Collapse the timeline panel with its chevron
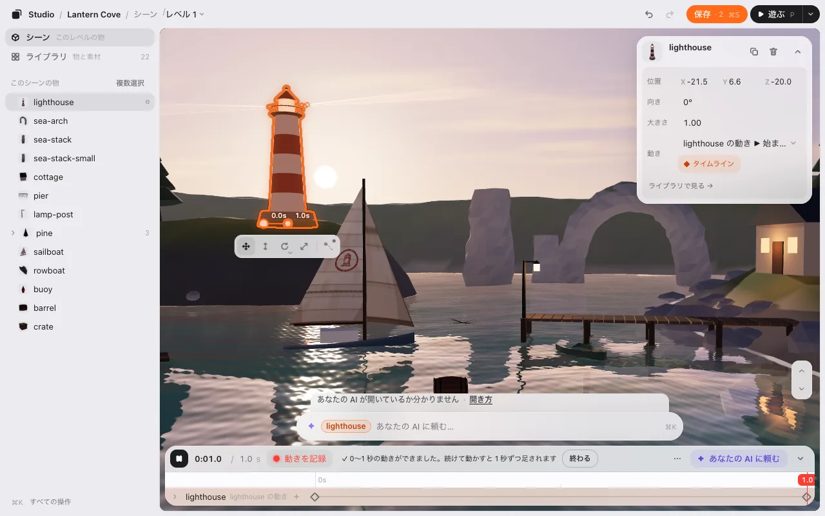825x516 pixels. [801, 459]
